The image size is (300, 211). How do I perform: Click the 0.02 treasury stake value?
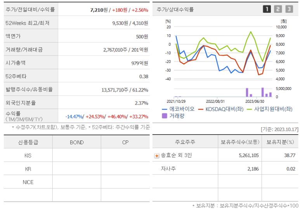[291, 169]
